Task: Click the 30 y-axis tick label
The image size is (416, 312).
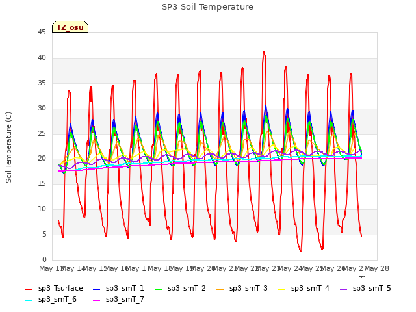Action: pyautogui.click(x=42, y=108)
